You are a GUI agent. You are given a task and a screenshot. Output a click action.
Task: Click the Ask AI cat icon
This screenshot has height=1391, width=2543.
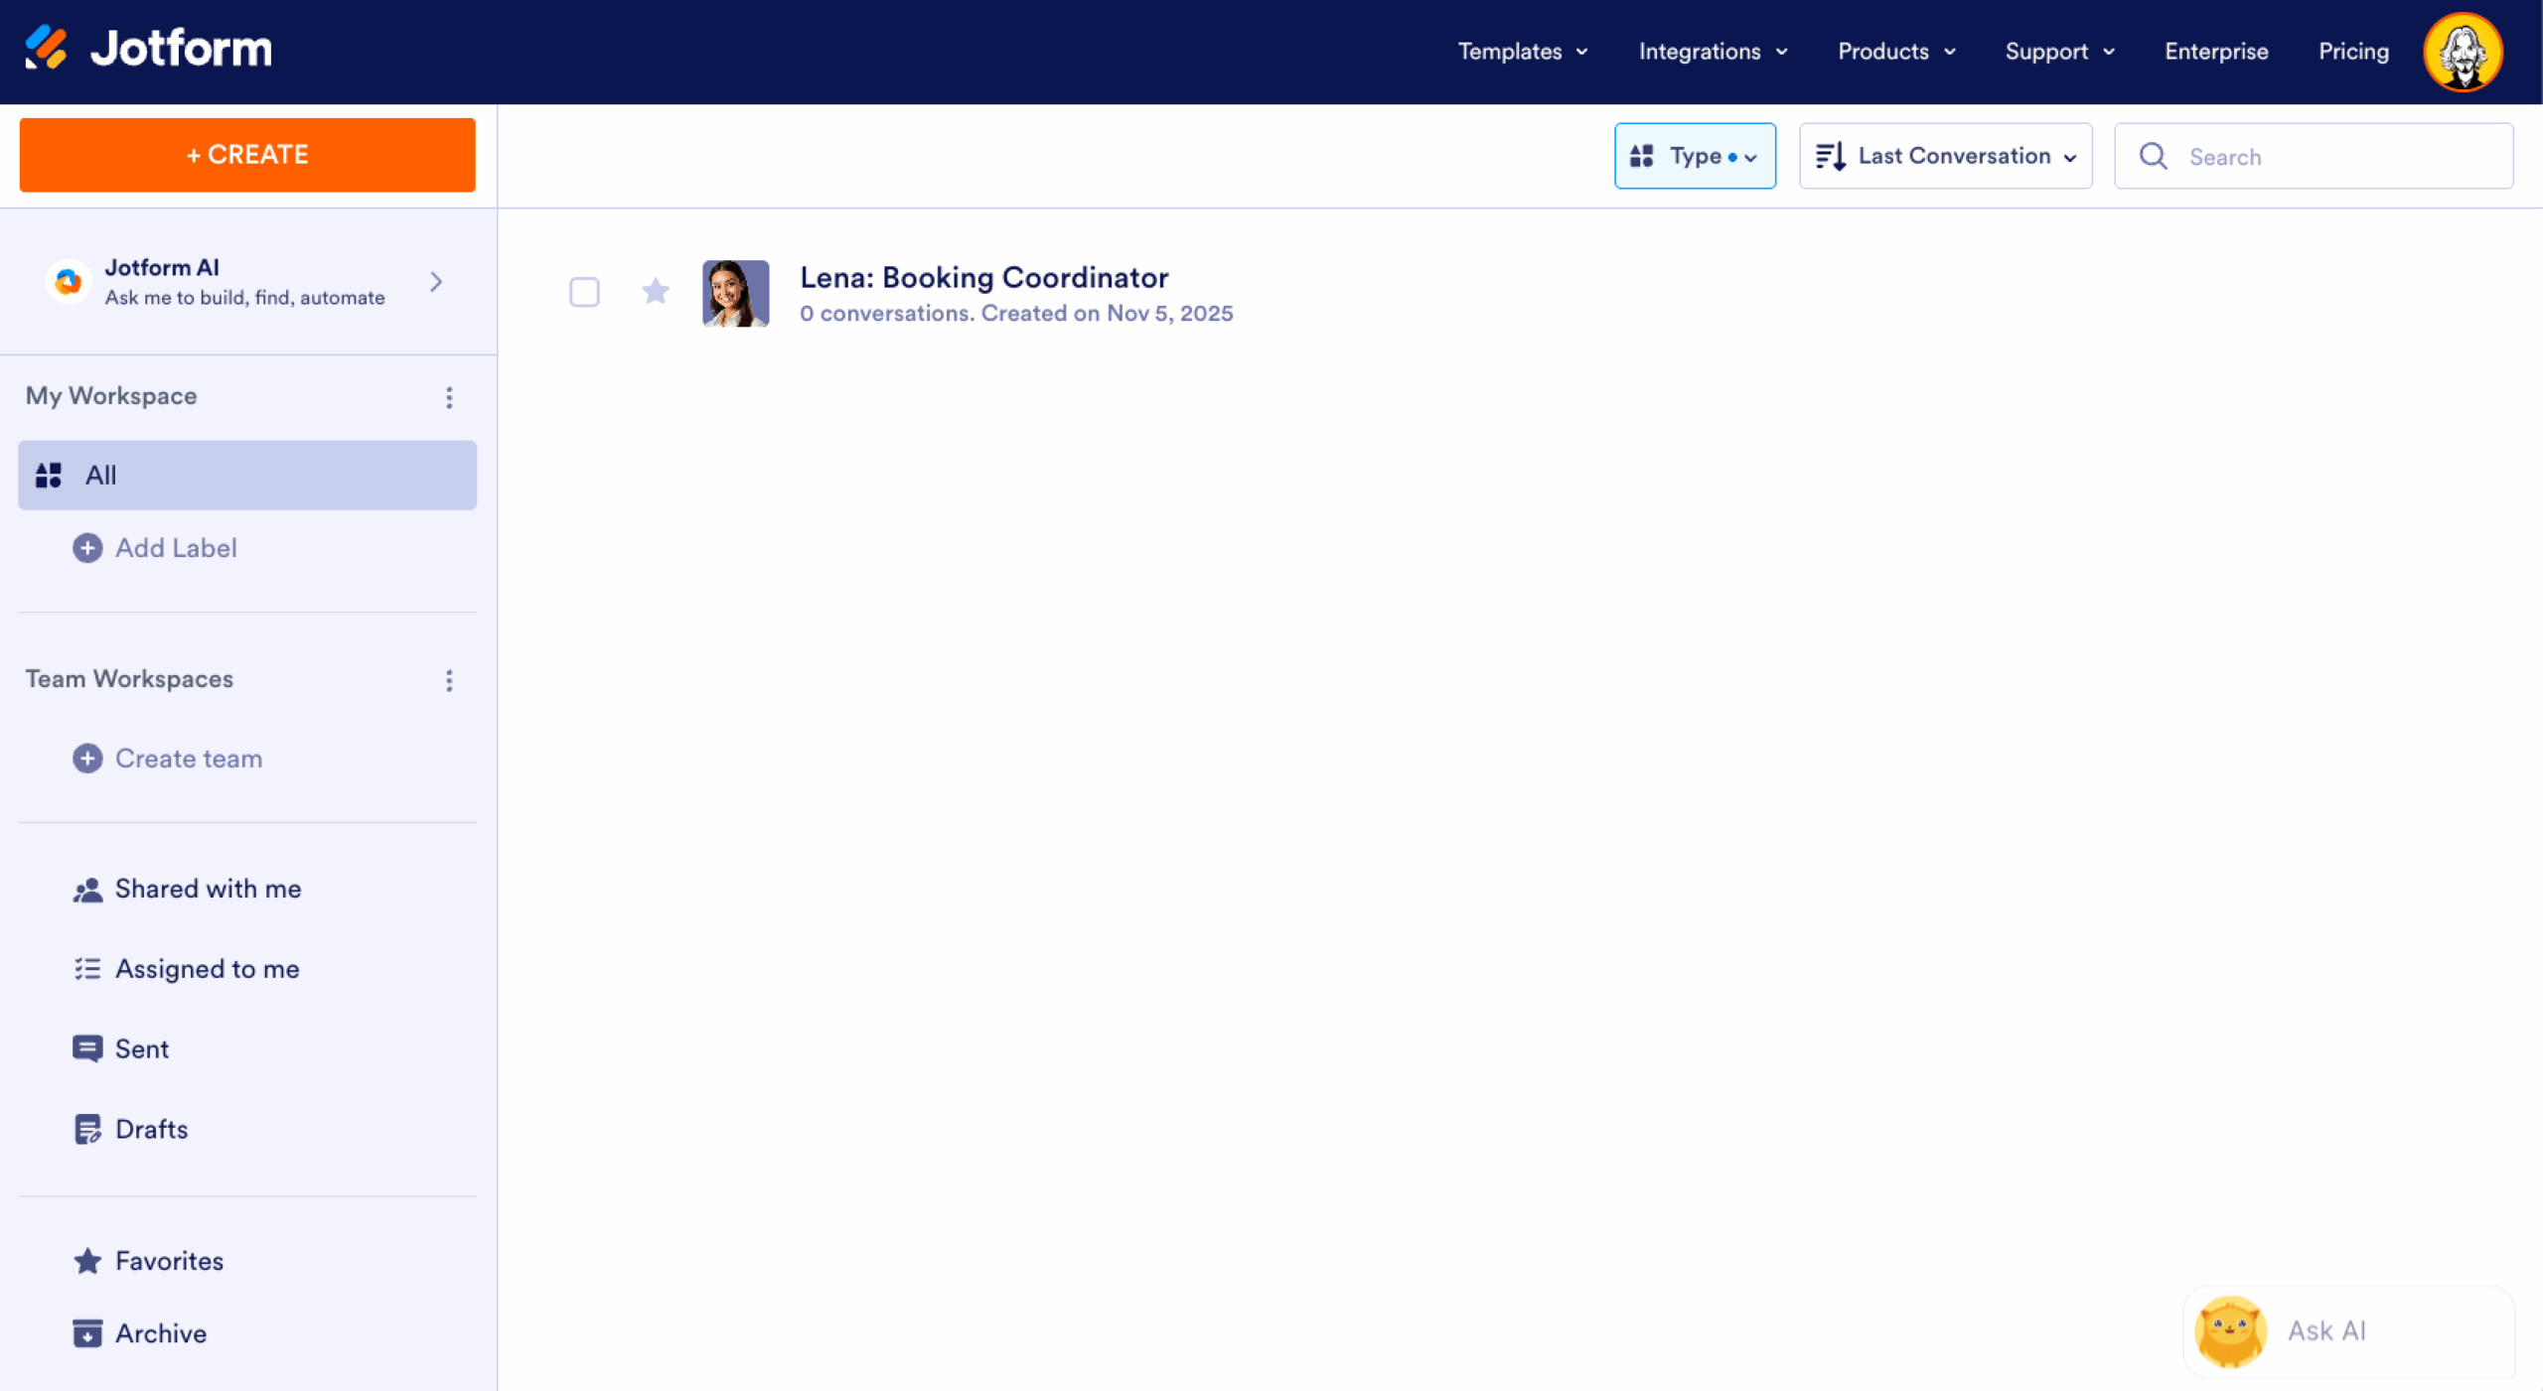[2230, 1331]
